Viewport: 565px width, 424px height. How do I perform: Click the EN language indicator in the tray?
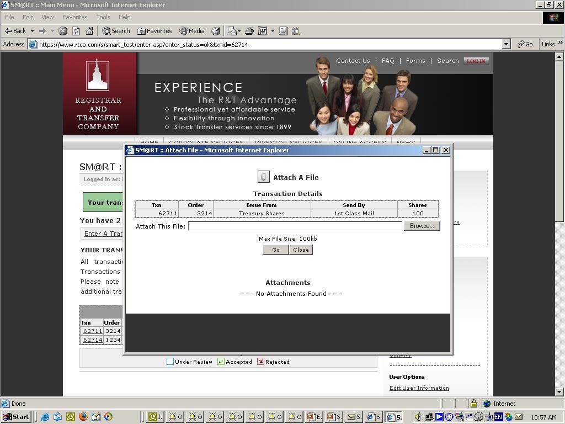(x=499, y=417)
